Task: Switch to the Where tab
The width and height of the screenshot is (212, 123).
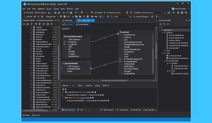Action: point(80,85)
